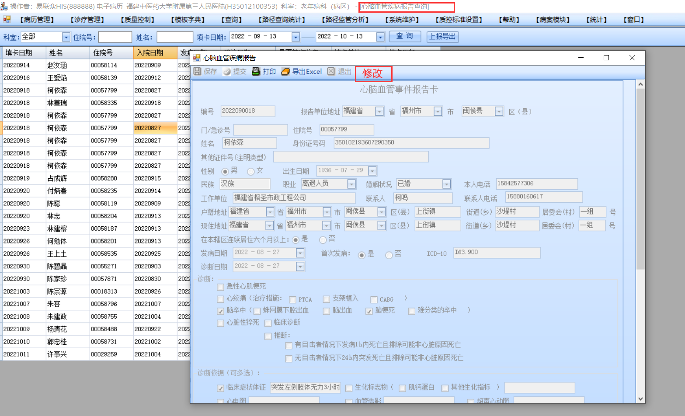685x416 pixels.
Task: Expand the 科室 department dropdown
Action: [66, 37]
